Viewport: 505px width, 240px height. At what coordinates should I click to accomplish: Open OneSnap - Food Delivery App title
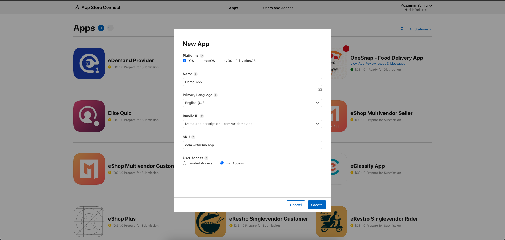(387, 58)
